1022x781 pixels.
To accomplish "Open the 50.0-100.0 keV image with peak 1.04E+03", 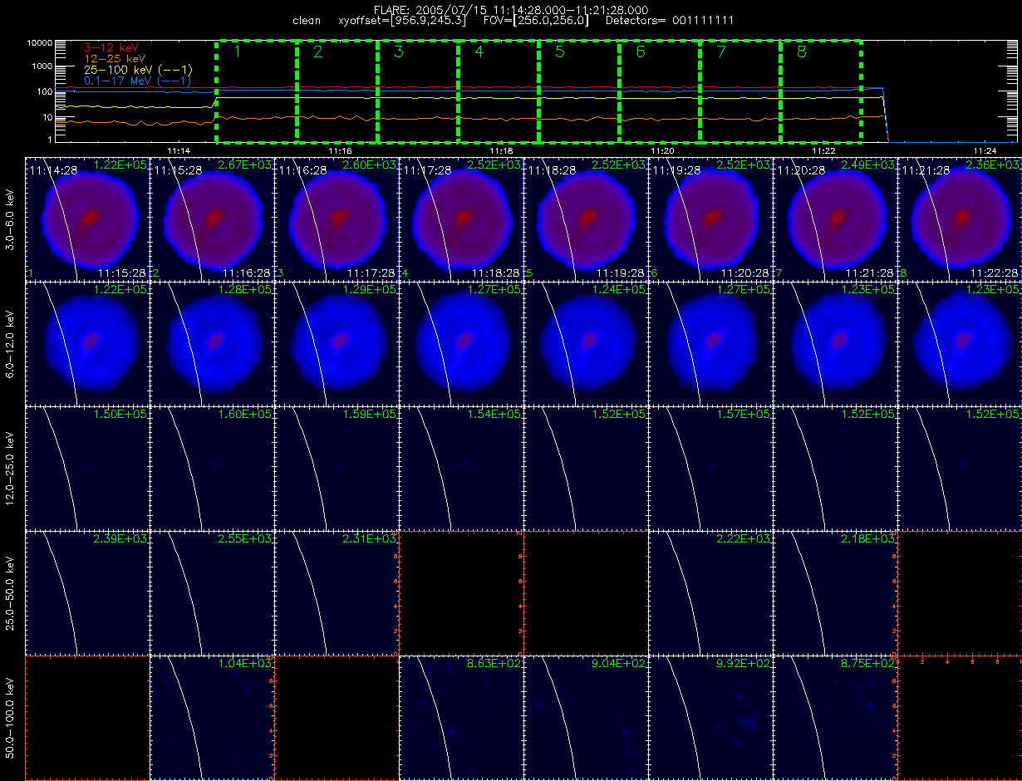I will [212, 717].
